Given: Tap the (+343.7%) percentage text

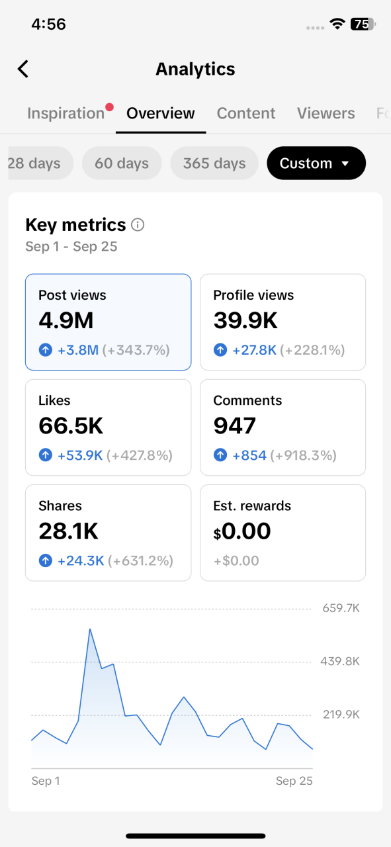Looking at the screenshot, I should click(x=136, y=350).
